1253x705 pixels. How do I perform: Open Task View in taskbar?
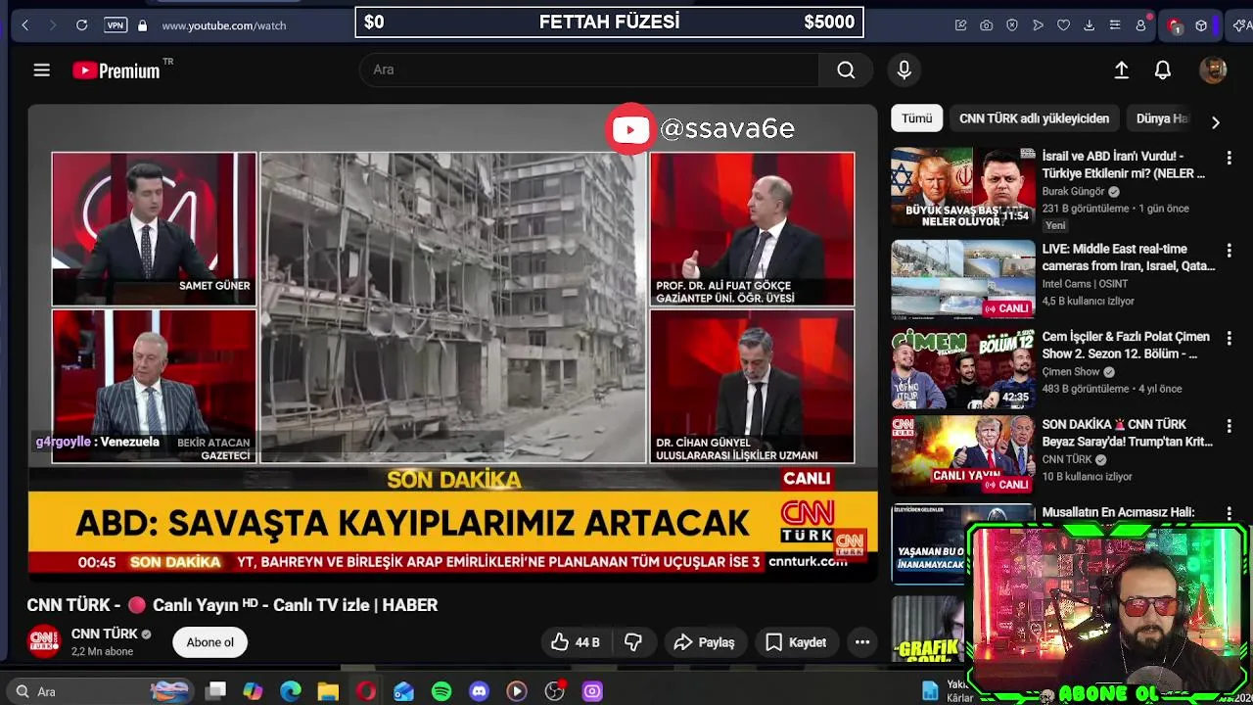(x=216, y=691)
